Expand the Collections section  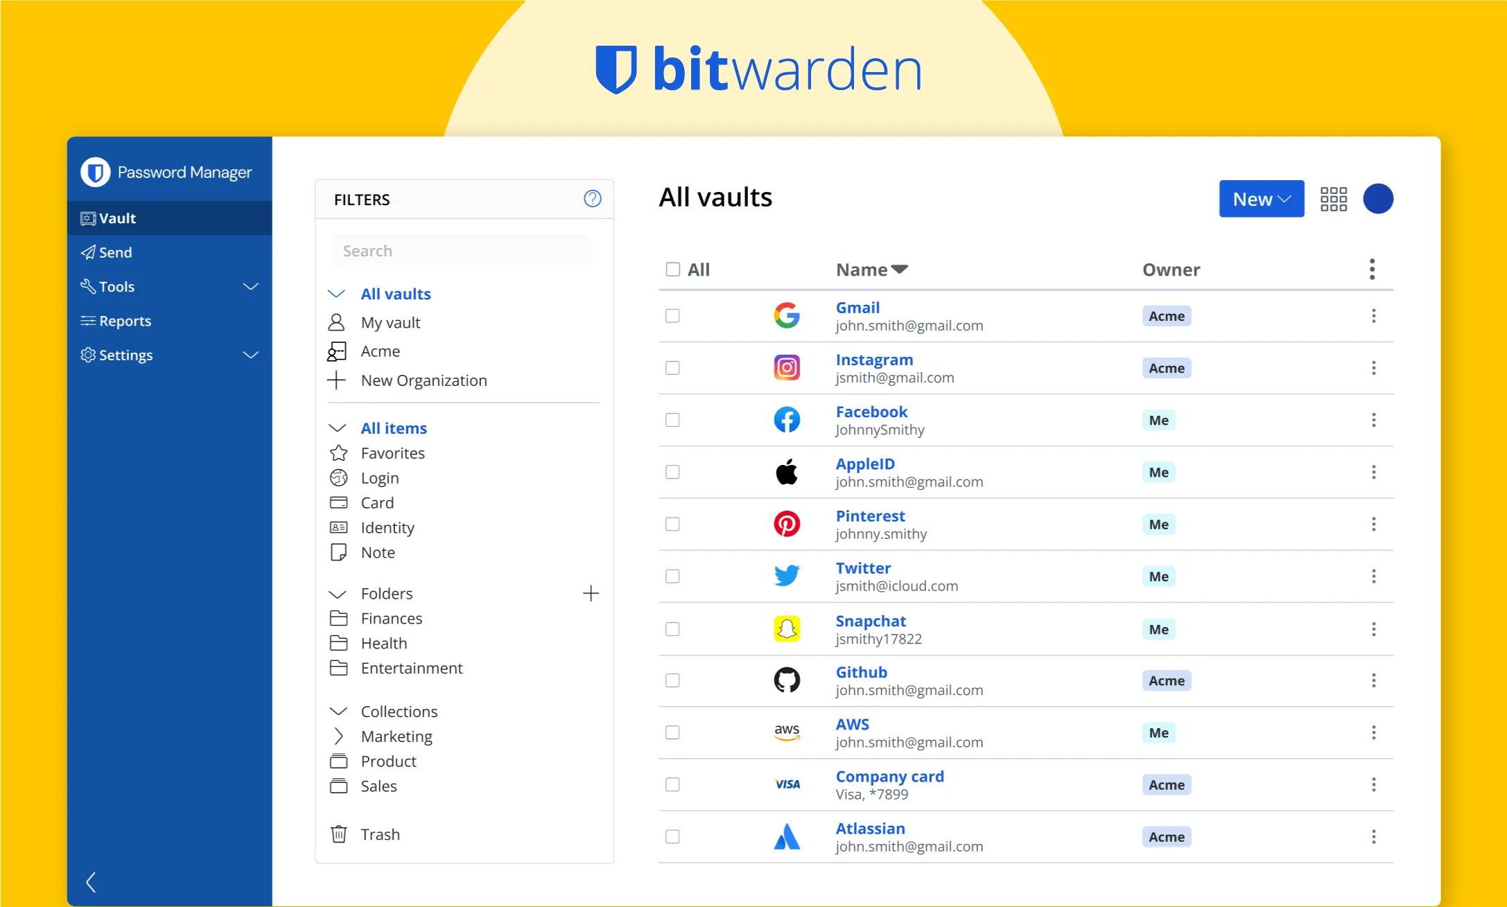click(338, 711)
